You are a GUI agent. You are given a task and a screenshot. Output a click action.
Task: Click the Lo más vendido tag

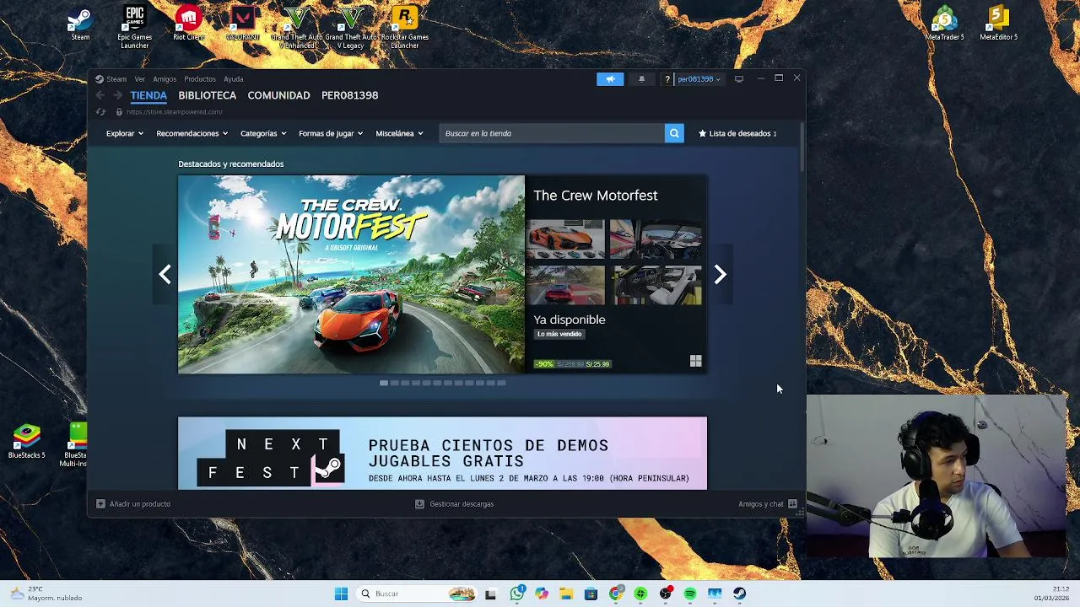559,334
